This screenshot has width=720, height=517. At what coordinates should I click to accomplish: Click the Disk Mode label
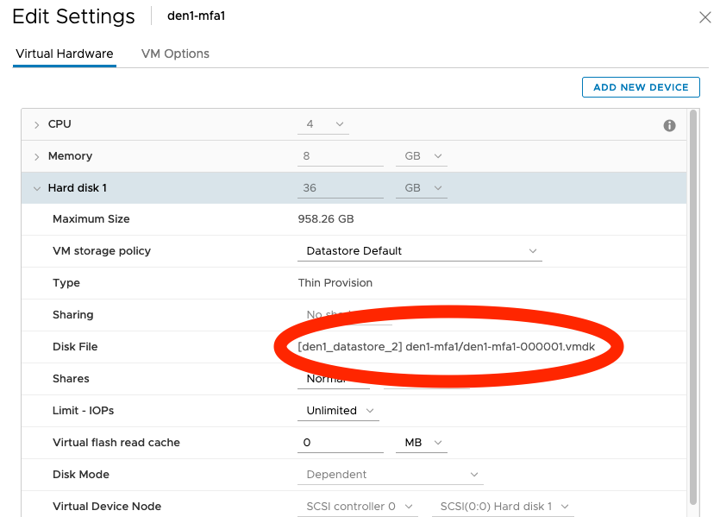[81, 474]
